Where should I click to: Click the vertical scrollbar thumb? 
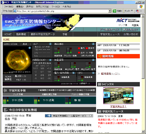pos(143,48)
